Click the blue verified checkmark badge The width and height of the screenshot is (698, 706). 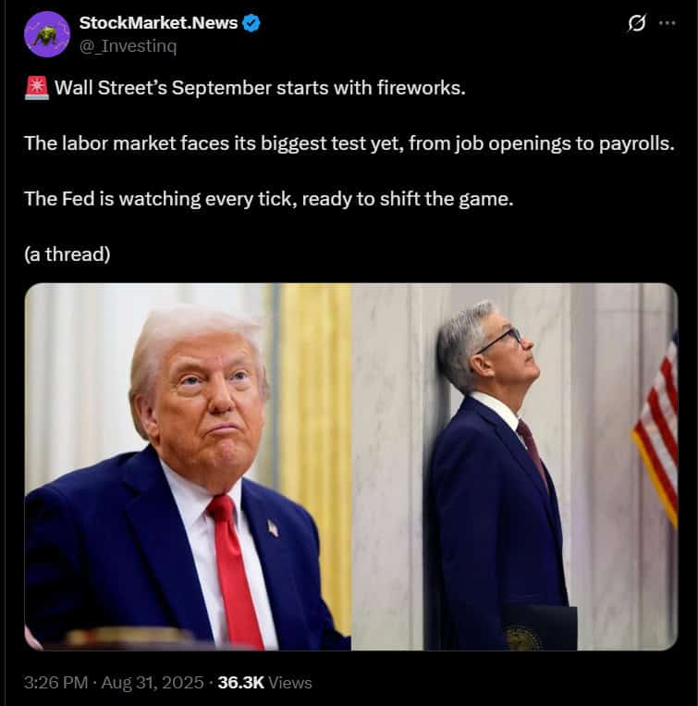251,23
